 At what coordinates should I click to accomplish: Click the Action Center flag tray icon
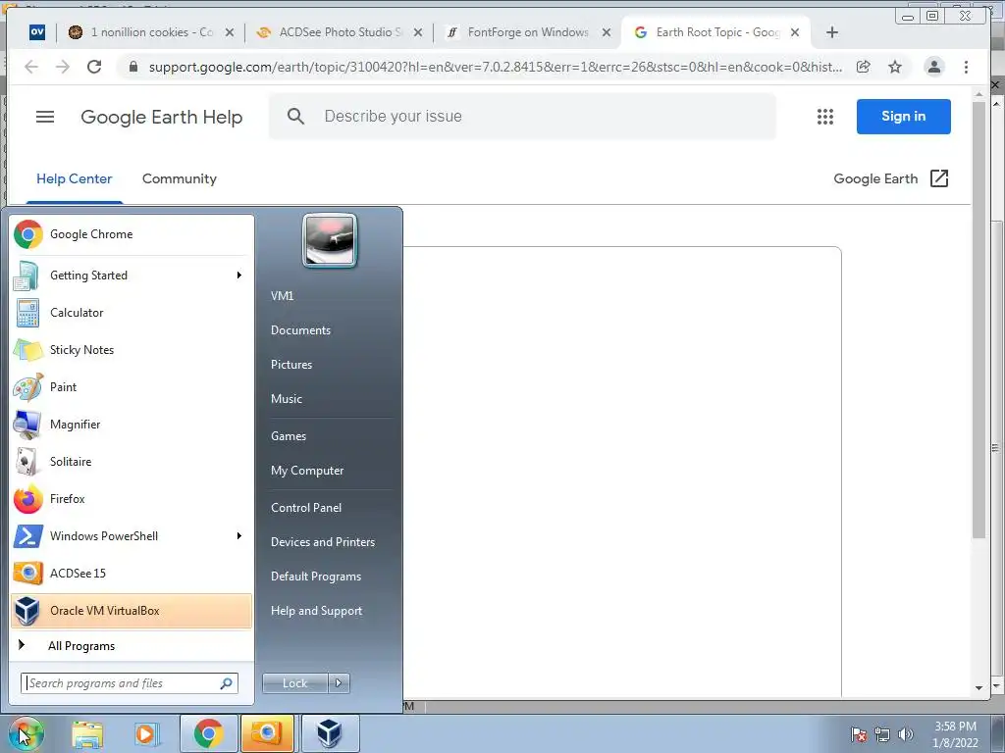point(859,734)
